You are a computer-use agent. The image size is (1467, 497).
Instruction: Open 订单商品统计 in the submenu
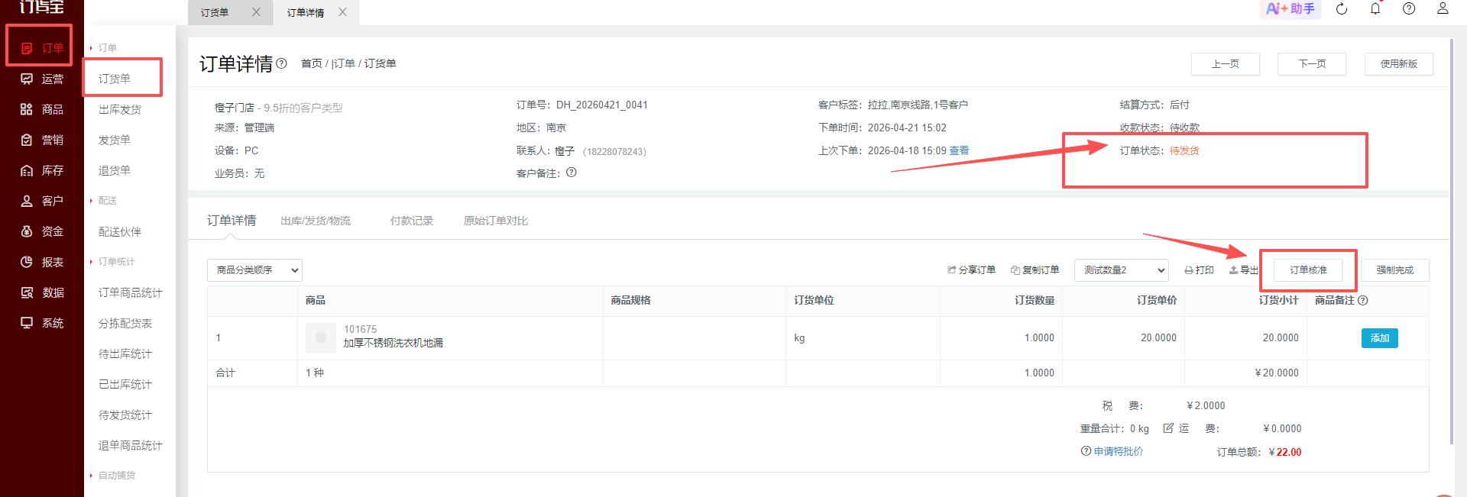(131, 292)
